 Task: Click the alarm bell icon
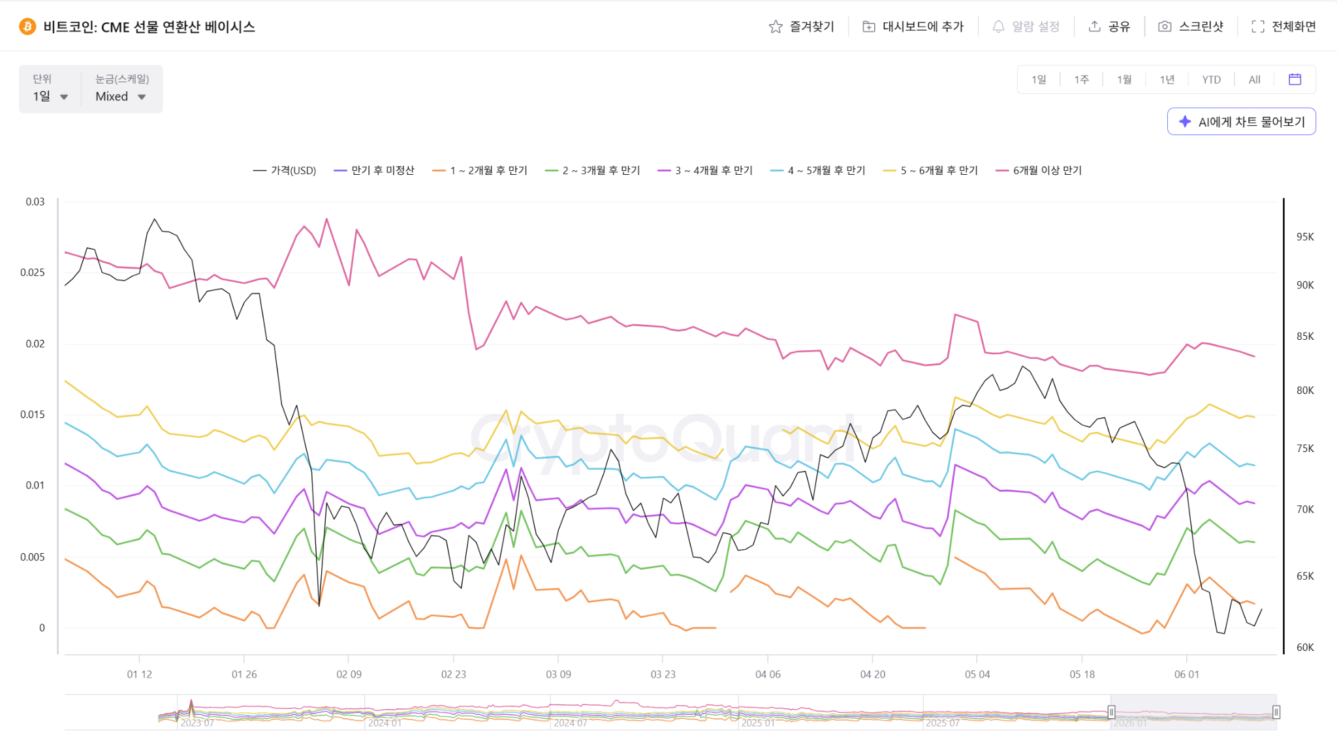point(998,27)
